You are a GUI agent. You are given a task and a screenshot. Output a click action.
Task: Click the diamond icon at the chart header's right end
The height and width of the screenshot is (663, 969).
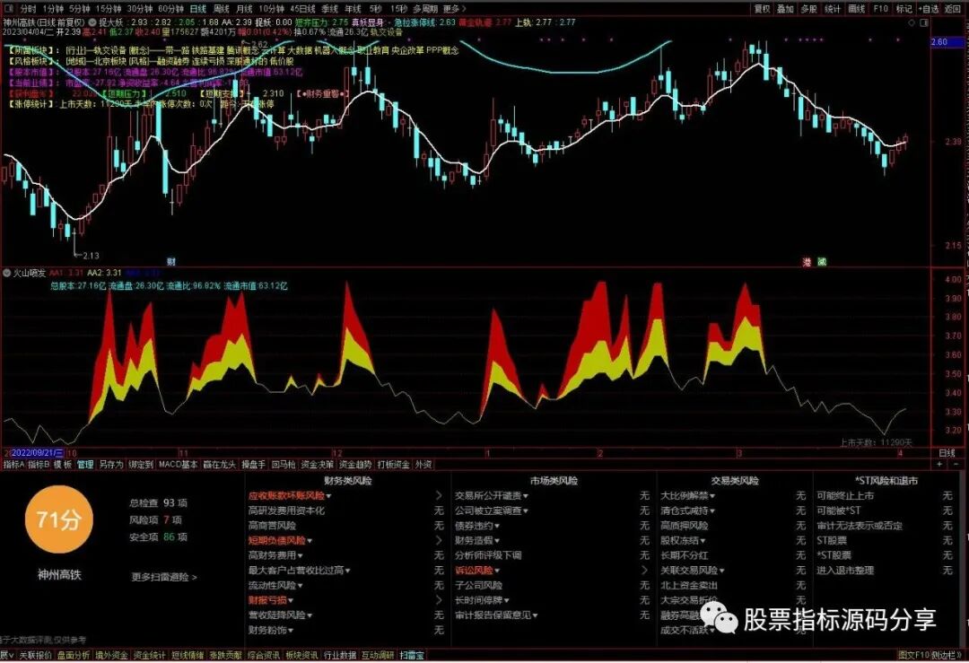pos(912,22)
